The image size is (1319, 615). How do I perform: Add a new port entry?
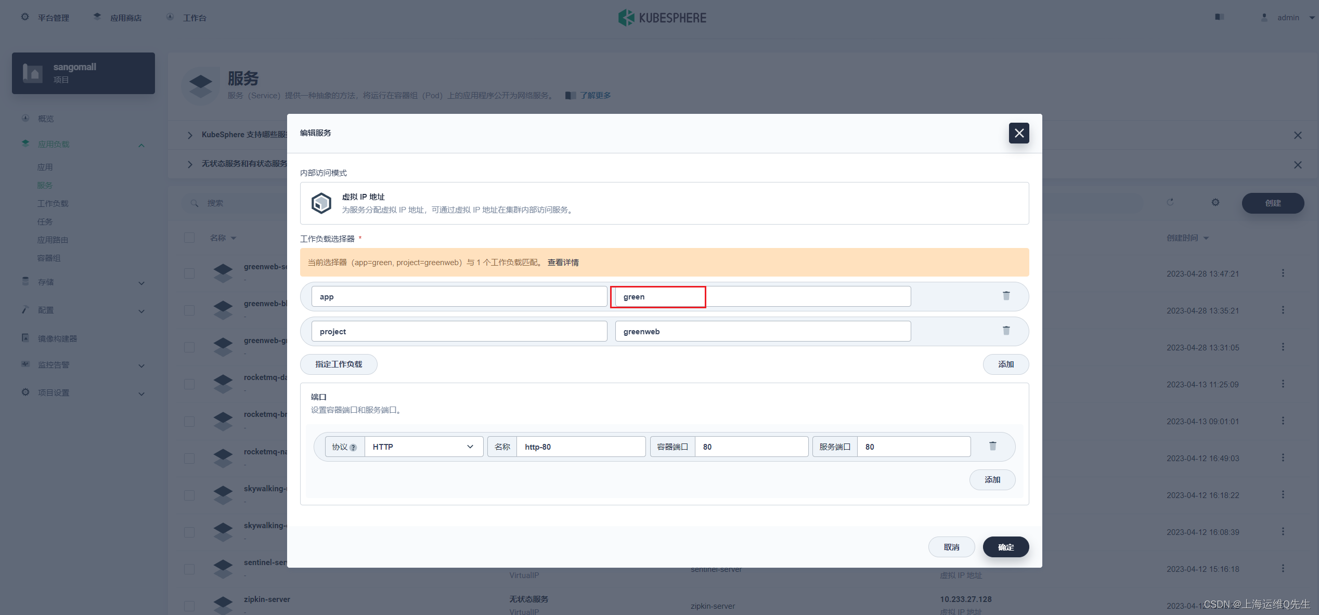pos(992,480)
